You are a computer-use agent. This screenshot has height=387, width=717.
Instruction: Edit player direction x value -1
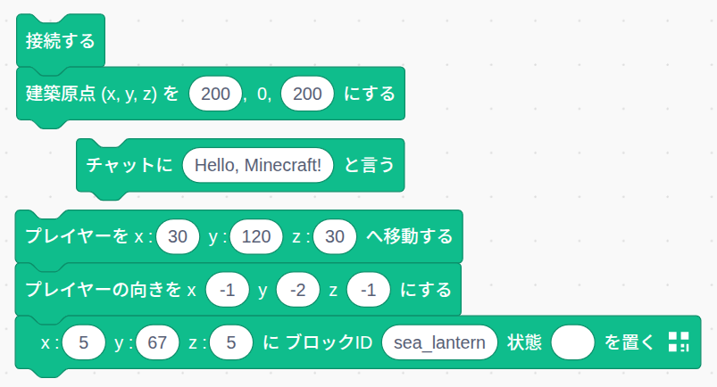(228, 290)
